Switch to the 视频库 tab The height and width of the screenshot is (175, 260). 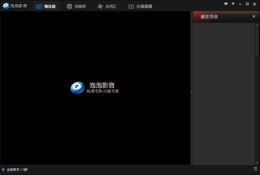coord(76,6)
